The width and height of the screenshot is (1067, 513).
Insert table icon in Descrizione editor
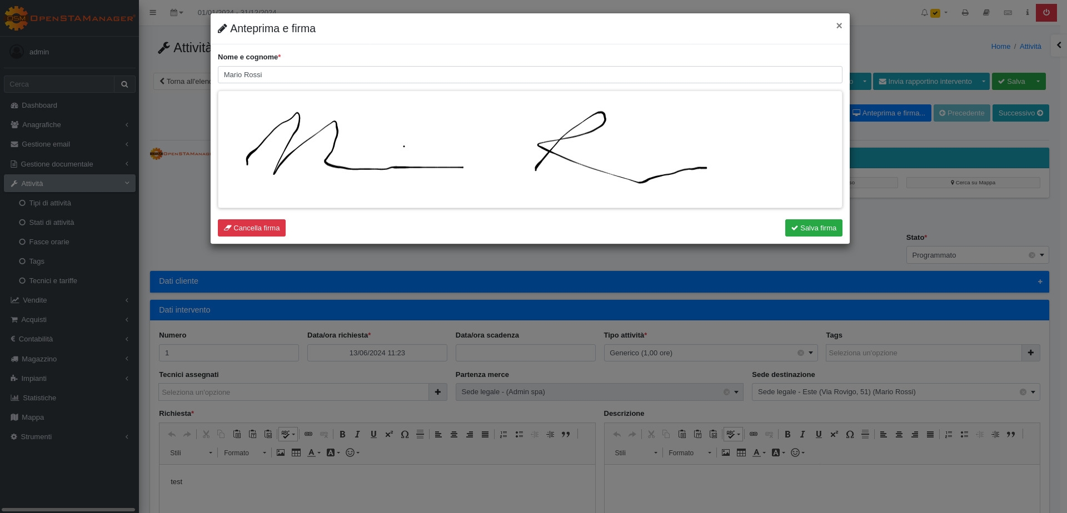click(x=741, y=452)
